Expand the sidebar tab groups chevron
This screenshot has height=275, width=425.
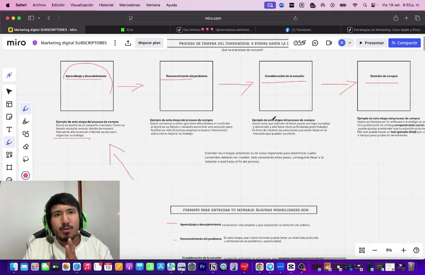(x=39, y=18)
